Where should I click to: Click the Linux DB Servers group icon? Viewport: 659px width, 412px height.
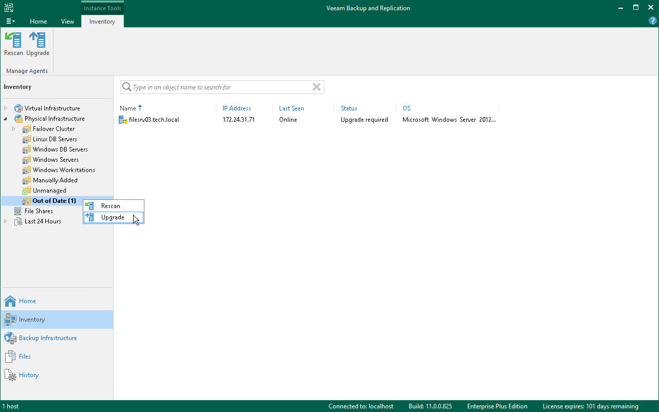tap(27, 139)
